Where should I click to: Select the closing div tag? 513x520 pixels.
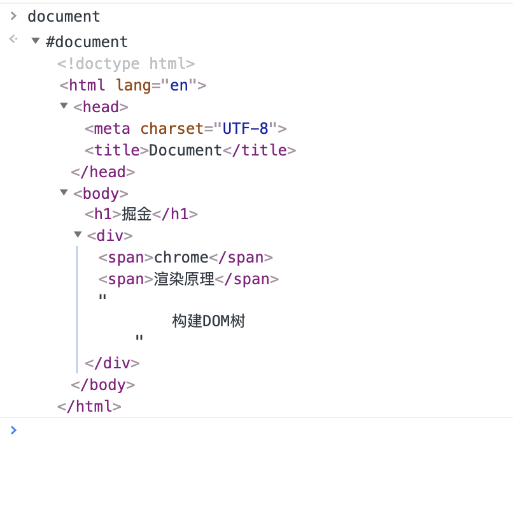click(112, 363)
